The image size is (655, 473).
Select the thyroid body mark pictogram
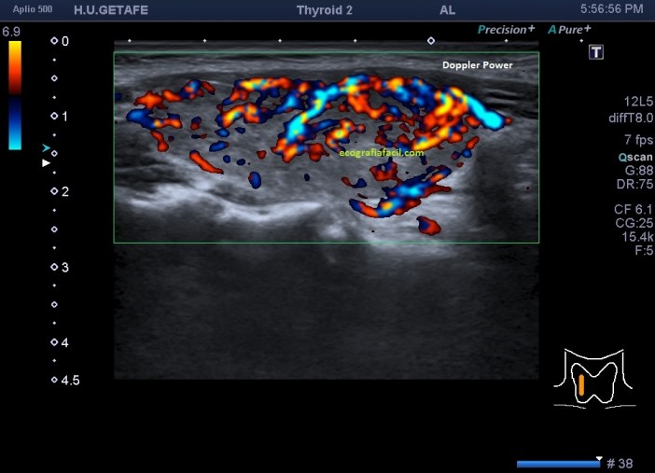click(x=594, y=379)
